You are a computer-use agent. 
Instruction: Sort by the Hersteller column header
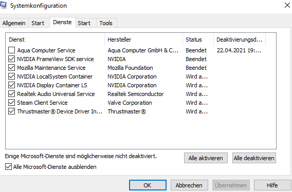[x=143, y=40]
